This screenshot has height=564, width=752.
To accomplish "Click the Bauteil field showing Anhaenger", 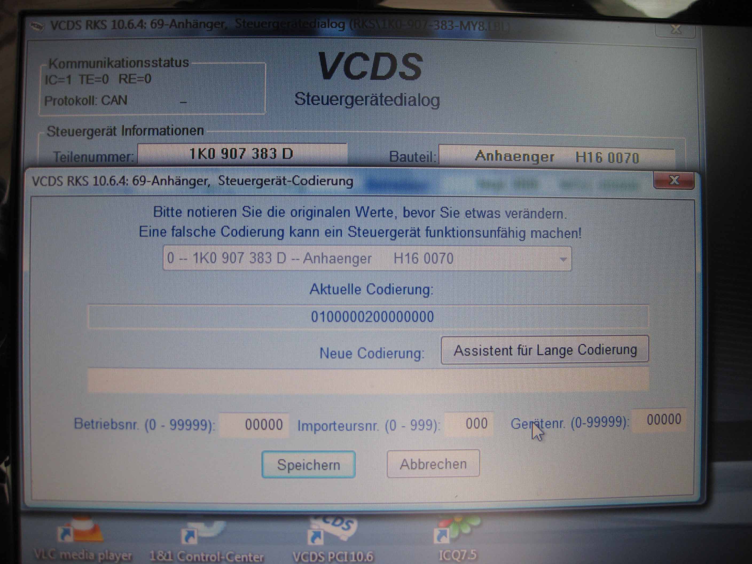I will [x=556, y=157].
